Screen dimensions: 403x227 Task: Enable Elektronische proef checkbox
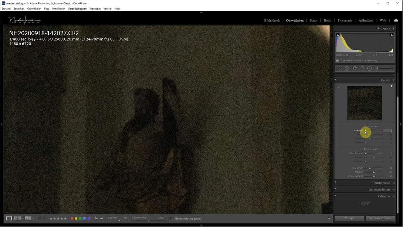coord(172,218)
